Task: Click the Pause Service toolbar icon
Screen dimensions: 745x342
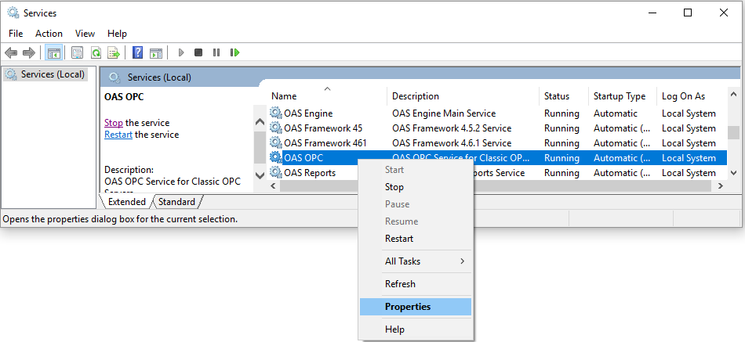Action: pos(216,52)
